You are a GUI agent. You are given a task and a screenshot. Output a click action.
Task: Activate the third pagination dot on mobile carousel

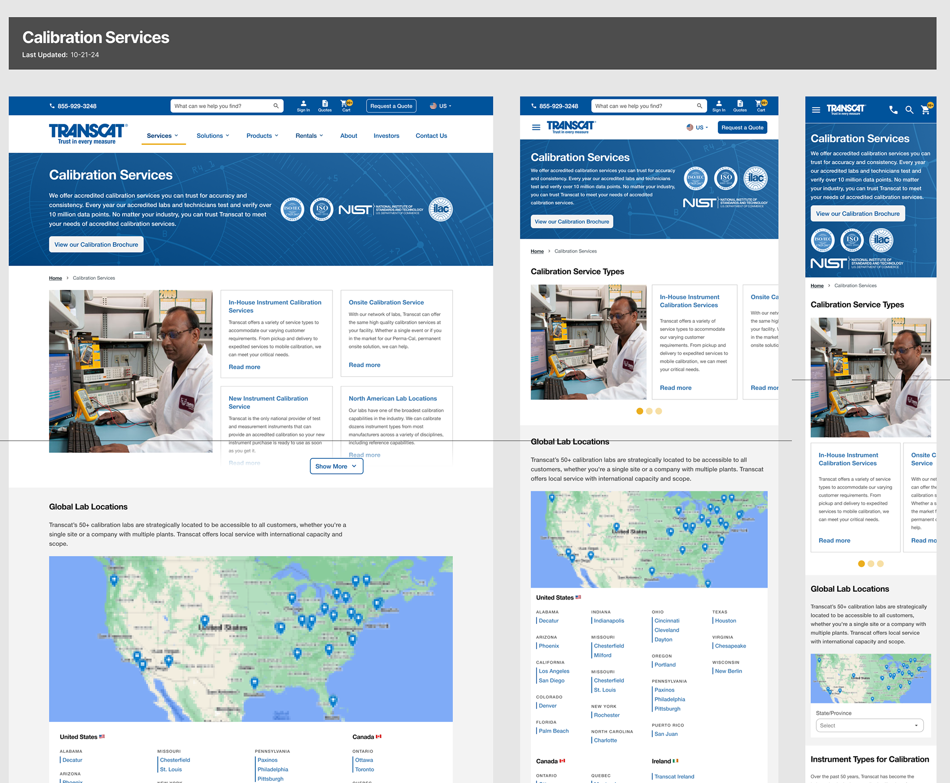pyautogui.click(x=880, y=564)
